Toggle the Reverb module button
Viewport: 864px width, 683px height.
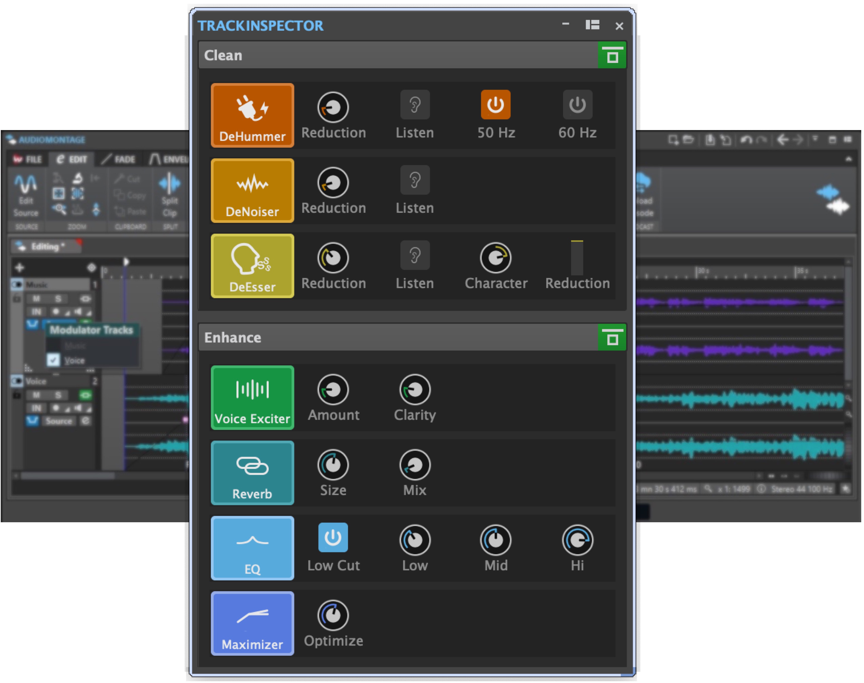tap(252, 473)
